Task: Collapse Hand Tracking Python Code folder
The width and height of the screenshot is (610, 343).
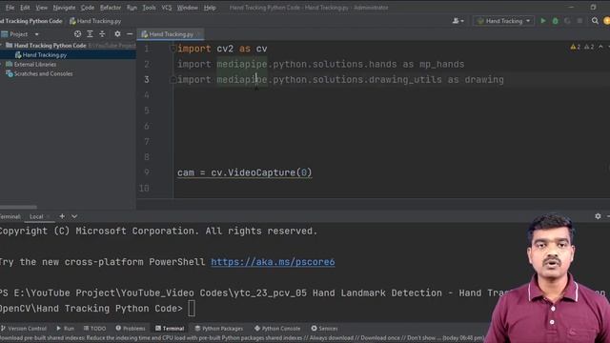Action: (x=2, y=46)
